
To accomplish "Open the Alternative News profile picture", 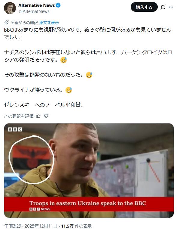I will pyautogui.click(x=10, y=8).
